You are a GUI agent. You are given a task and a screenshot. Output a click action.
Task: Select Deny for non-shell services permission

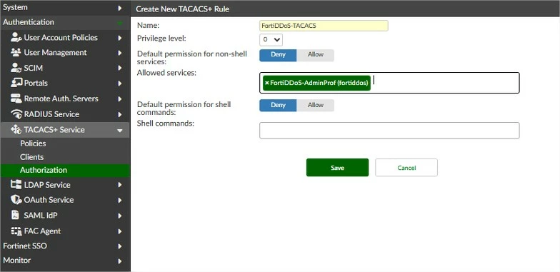click(278, 55)
